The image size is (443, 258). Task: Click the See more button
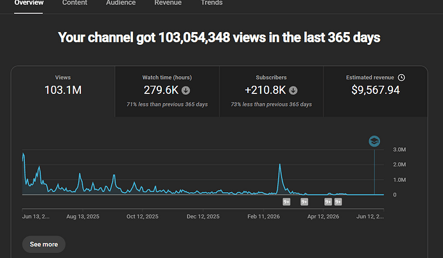[44, 244]
